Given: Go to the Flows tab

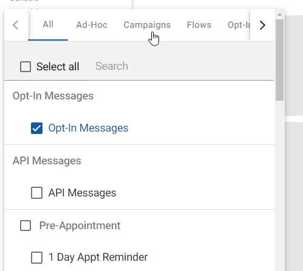Looking at the screenshot, I should click(199, 25).
